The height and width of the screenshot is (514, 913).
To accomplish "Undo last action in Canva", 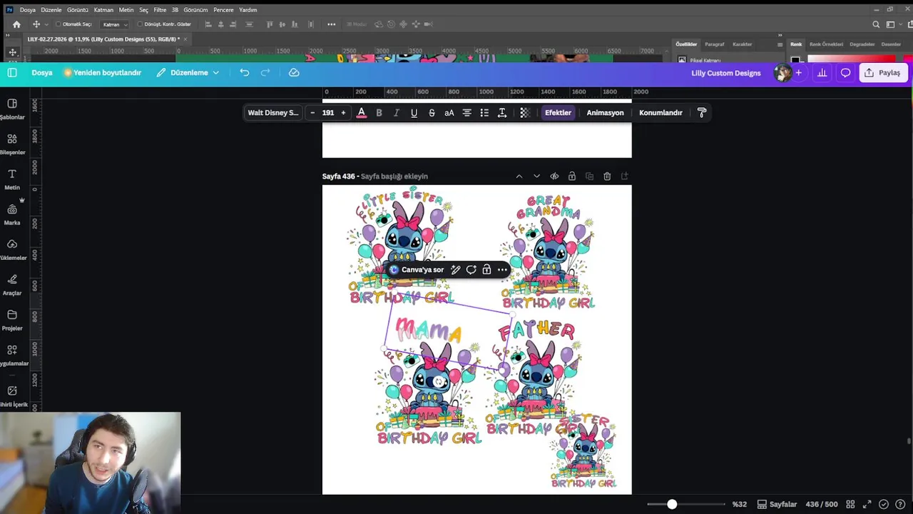I will pos(245,73).
